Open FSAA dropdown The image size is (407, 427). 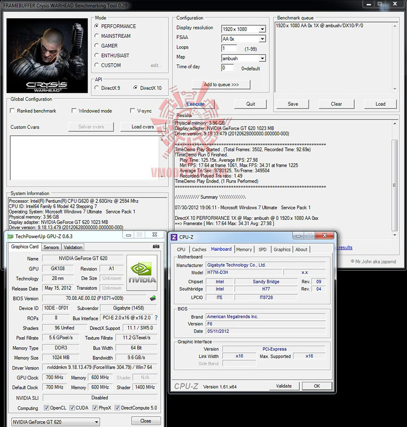point(262,39)
